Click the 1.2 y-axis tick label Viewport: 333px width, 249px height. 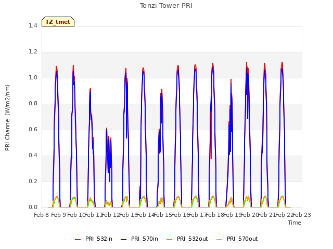pos(33,52)
